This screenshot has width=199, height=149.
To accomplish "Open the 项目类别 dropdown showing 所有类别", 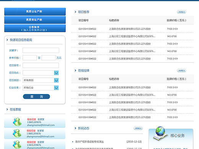I will (x=41, y=80).
